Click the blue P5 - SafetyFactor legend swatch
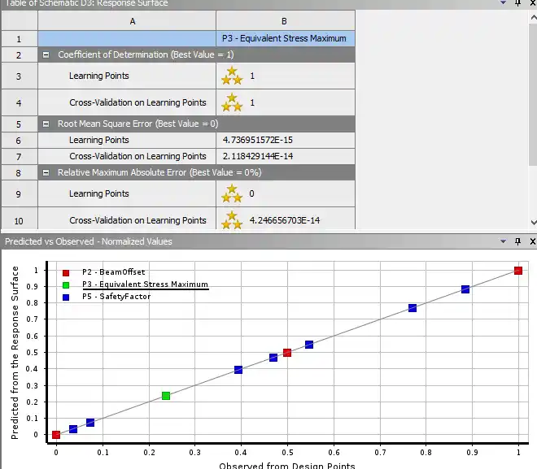537x469 pixels. (66, 297)
